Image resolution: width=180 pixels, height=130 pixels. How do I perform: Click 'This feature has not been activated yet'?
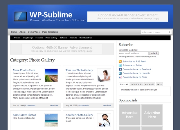point(139,90)
